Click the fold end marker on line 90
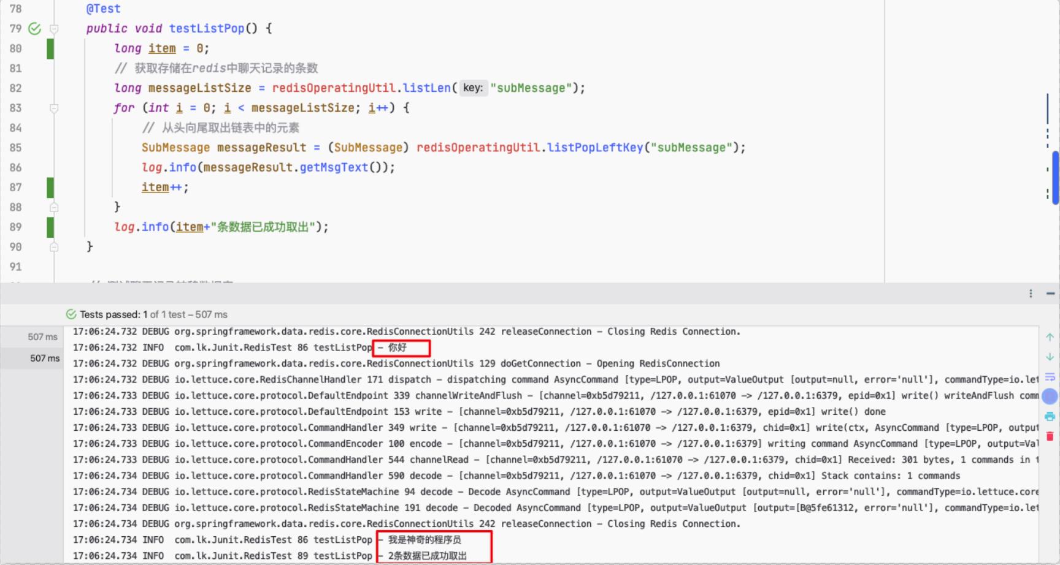 [54, 247]
